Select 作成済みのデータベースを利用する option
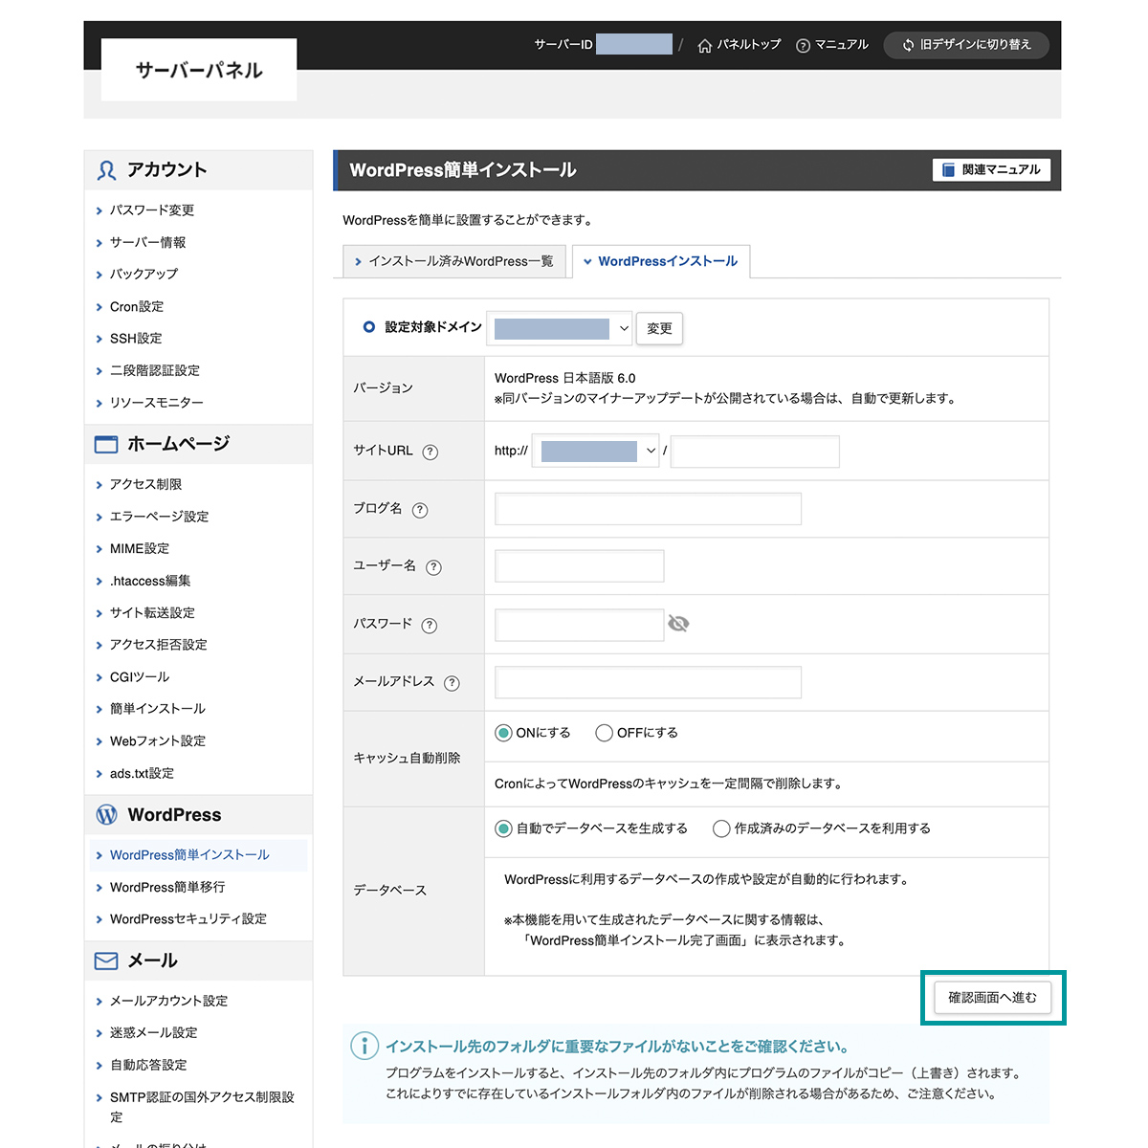This screenshot has height=1148, width=1148. click(721, 828)
